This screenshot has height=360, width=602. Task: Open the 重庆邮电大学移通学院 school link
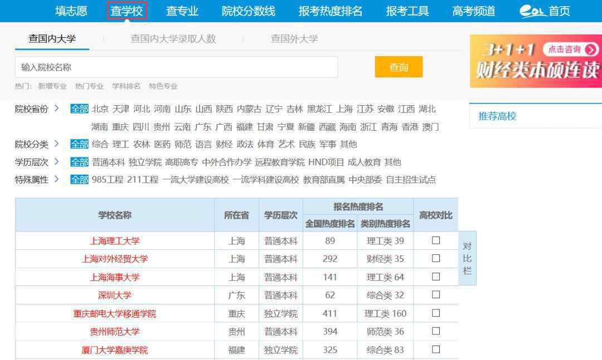pyautogui.click(x=115, y=314)
